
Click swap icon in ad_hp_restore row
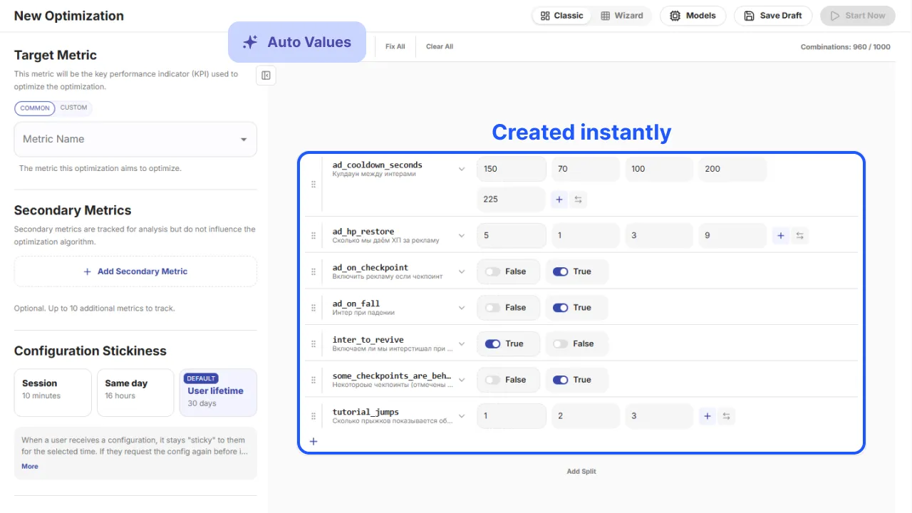800,235
